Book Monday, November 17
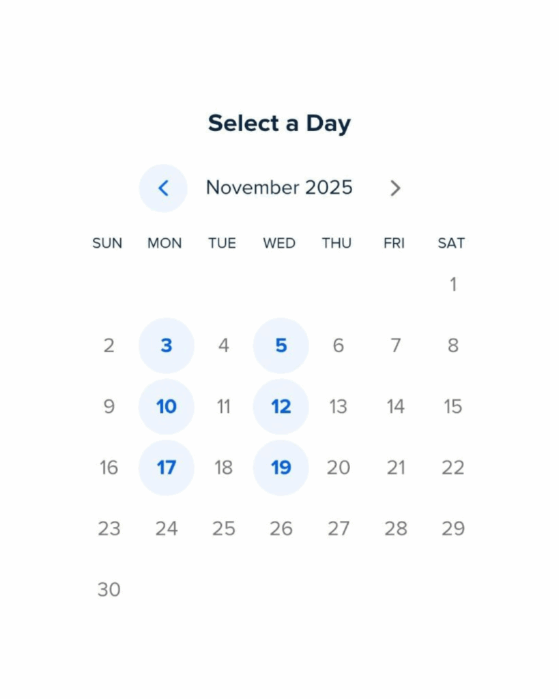 coord(167,468)
